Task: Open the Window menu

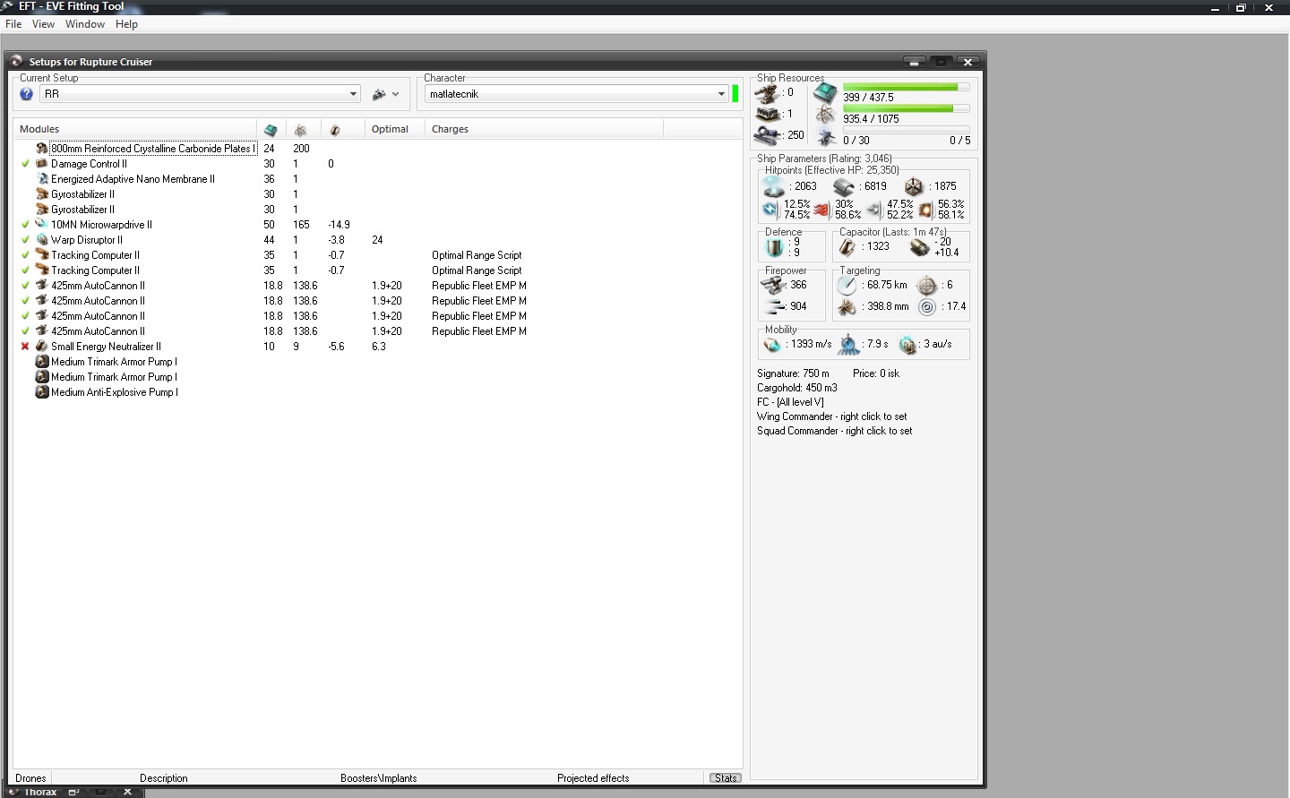Action: pyautogui.click(x=85, y=24)
